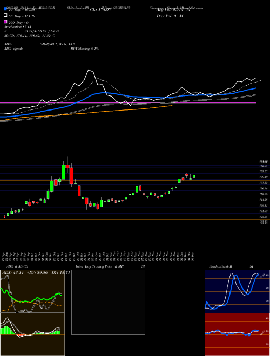Click the 'BUY Slowing @ 1%' ADX signal
Image resolution: width=270 pixels, height=356 pixels.
[x=85, y=49]
